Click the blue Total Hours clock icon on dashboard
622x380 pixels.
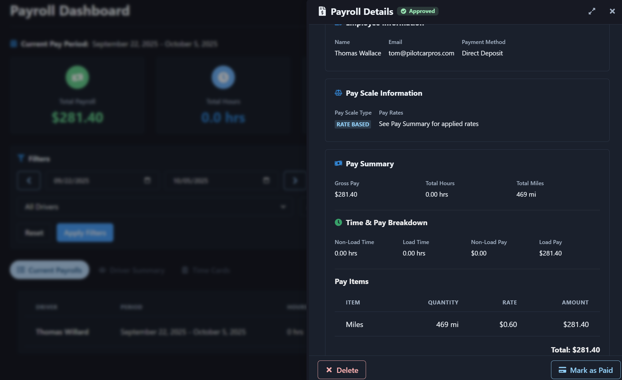coord(223,77)
